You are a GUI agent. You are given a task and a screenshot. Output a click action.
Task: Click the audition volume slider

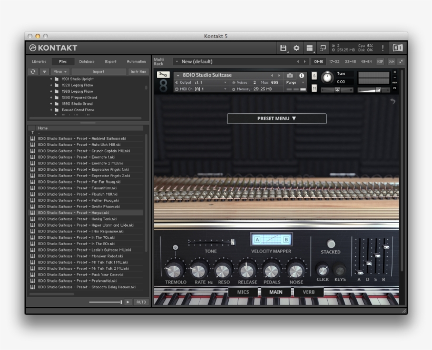[105, 303]
